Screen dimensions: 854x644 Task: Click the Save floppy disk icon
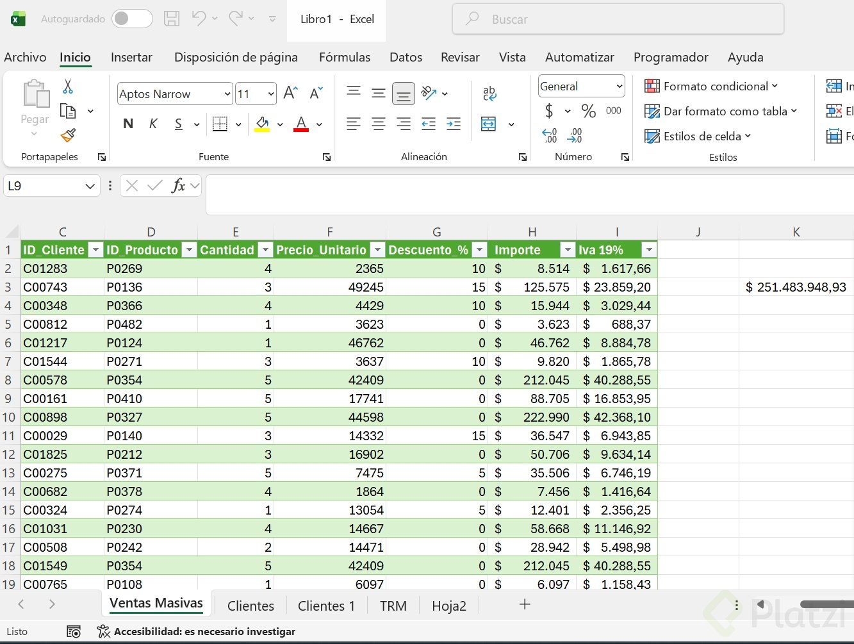[172, 19]
